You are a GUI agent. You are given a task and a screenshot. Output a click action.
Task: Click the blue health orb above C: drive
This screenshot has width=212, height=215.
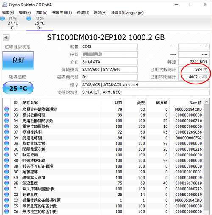coord(3,18)
